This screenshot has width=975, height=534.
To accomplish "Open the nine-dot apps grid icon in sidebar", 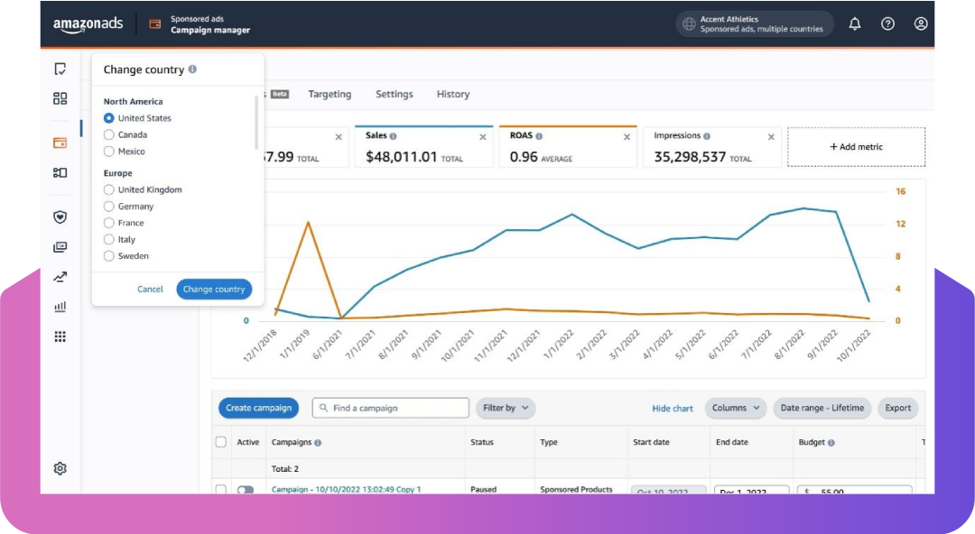I will 60,336.
